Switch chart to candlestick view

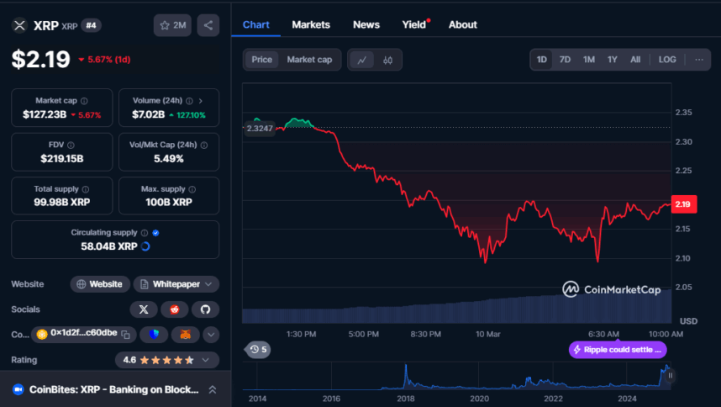point(387,60)
